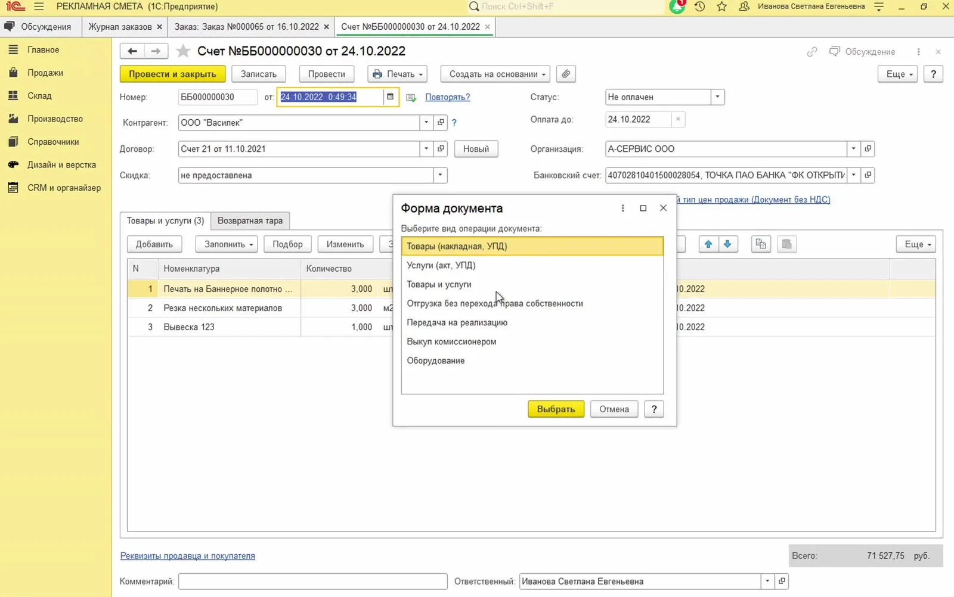
Task: Copy rows icon in table toolbar
Action: [x=761, y=244]
